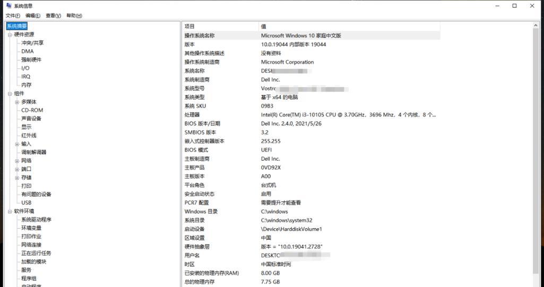The width and height of the screenshot is (544, 287).
Task: Click the details pane scrollbar up arrow
Action: pos(536,25)
